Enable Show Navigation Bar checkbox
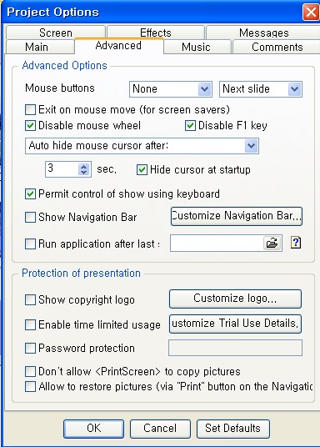The width and height of the screenshot is (320, 447). pos(30,217)
